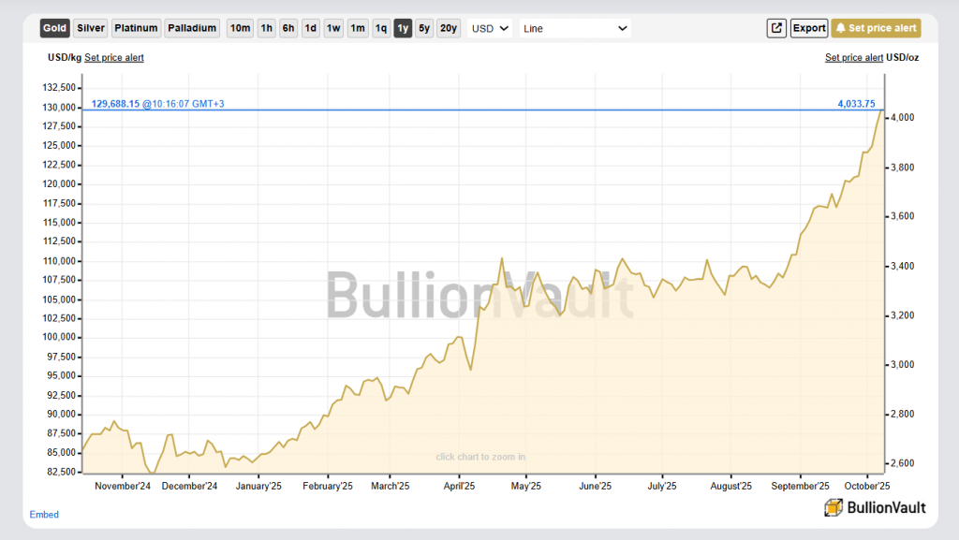This screenshot has width=959, height=540.
Task: Switch to the Silver metal tab
Action: (x=91, y=28)
